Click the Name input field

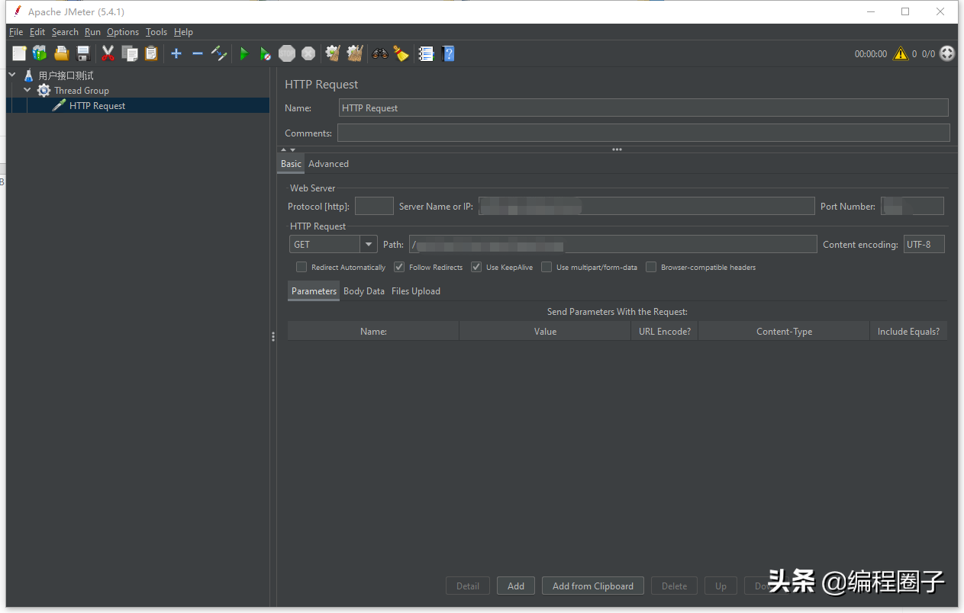point(643,108)
